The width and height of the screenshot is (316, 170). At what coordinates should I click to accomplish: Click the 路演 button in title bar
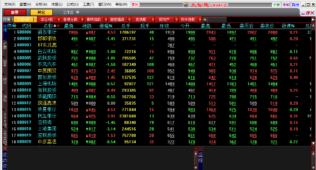tap(296, 5)
